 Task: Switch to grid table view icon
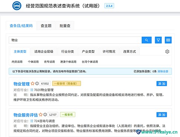[168, 40]
